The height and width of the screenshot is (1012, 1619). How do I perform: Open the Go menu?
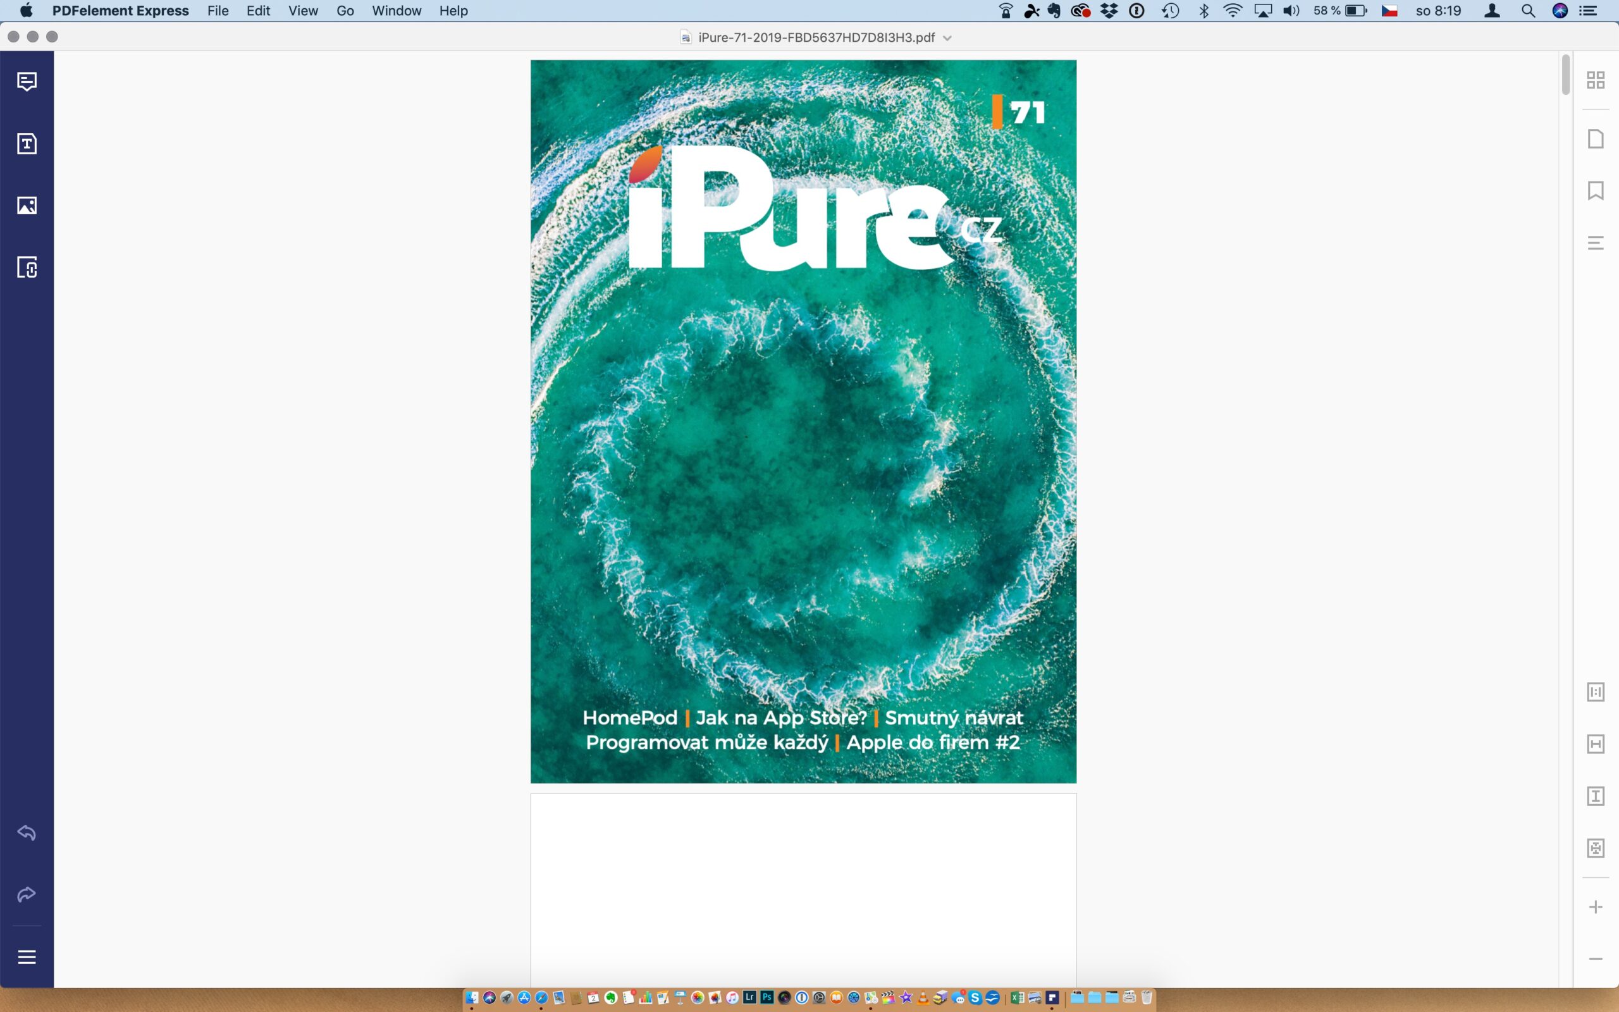click(345, 11)
